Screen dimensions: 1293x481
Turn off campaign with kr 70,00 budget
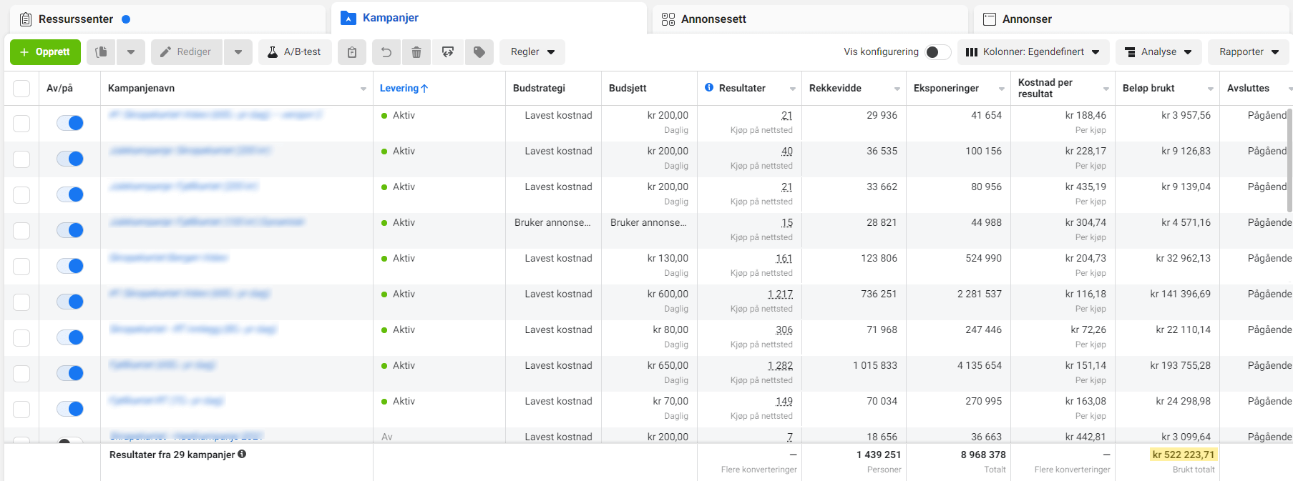tap(70, 409)
